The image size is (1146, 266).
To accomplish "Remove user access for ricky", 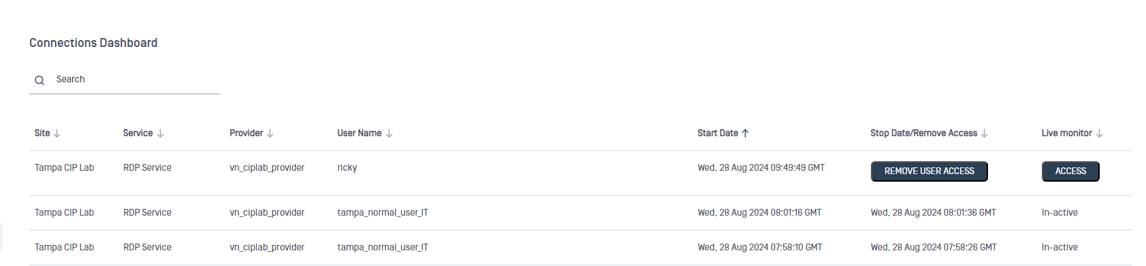I will 929,171.
